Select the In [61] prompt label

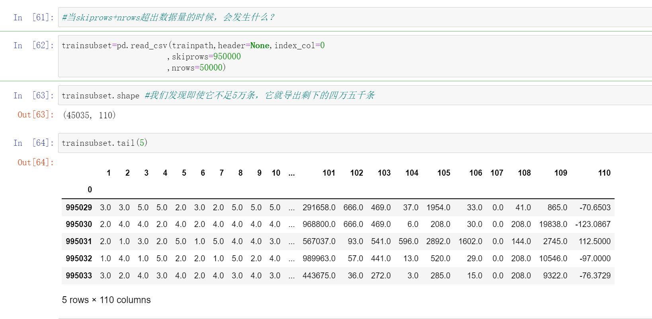point(33,18)
